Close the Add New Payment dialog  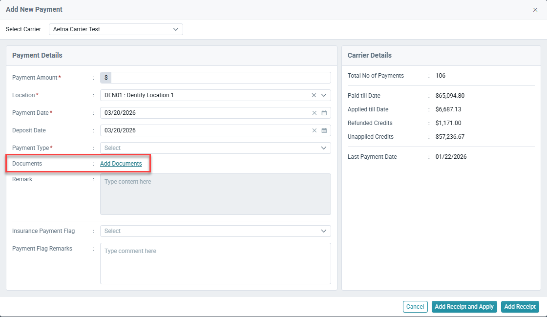(x=535, y=10)
